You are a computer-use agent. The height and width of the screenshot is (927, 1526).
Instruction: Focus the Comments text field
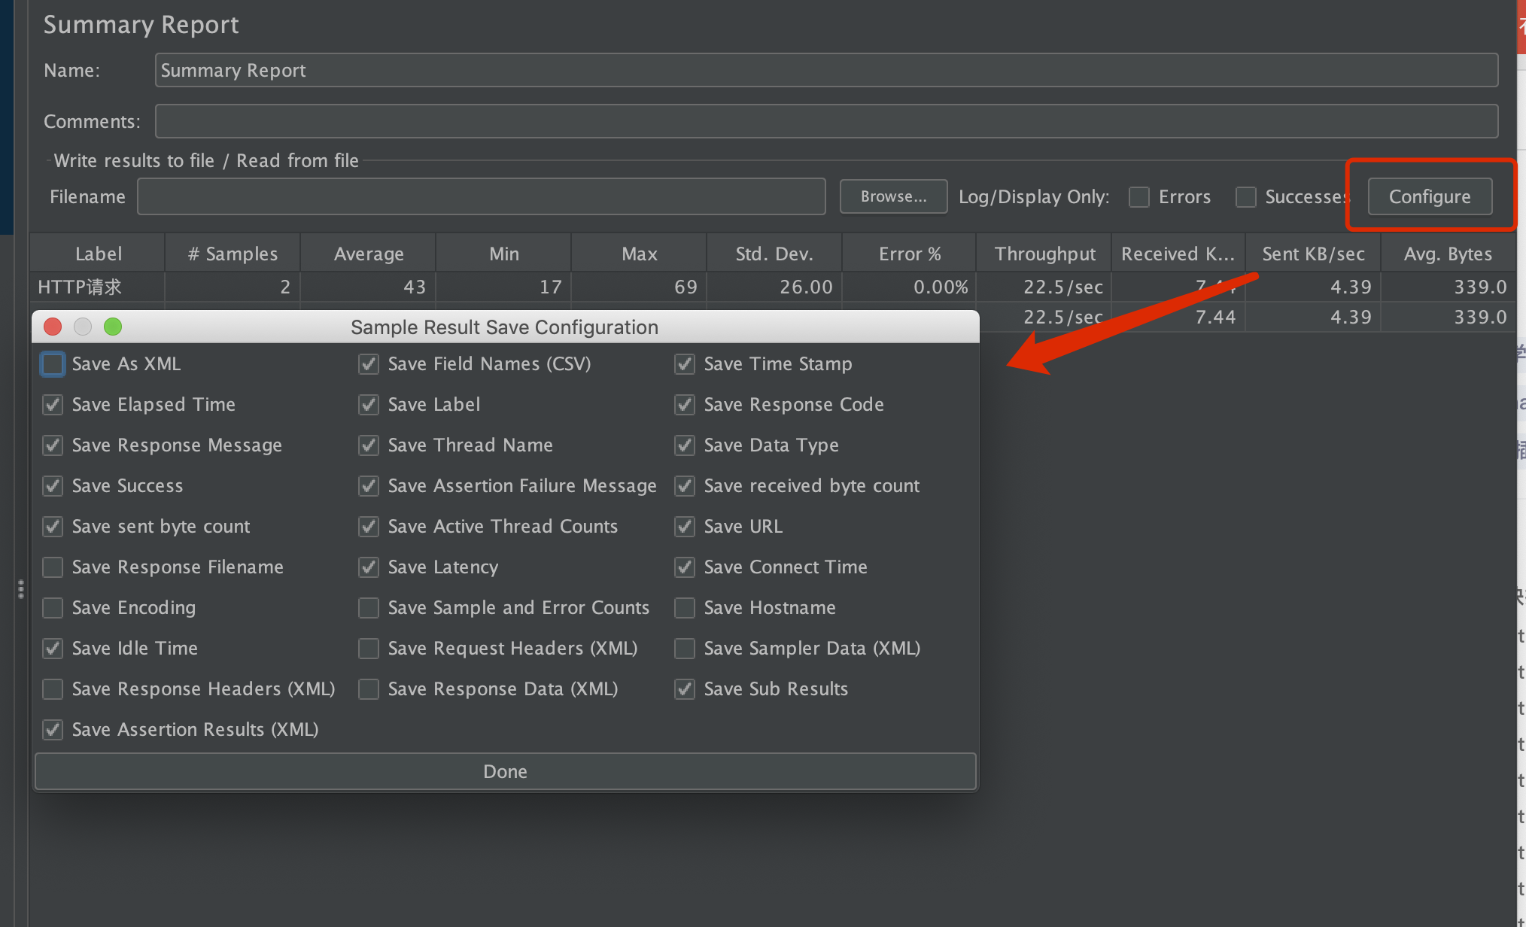pyautogui.click(x=825, y=121)
